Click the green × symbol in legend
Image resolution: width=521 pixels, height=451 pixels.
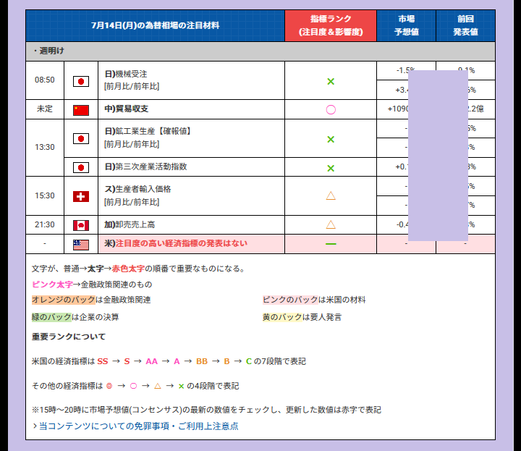point(181,386)
